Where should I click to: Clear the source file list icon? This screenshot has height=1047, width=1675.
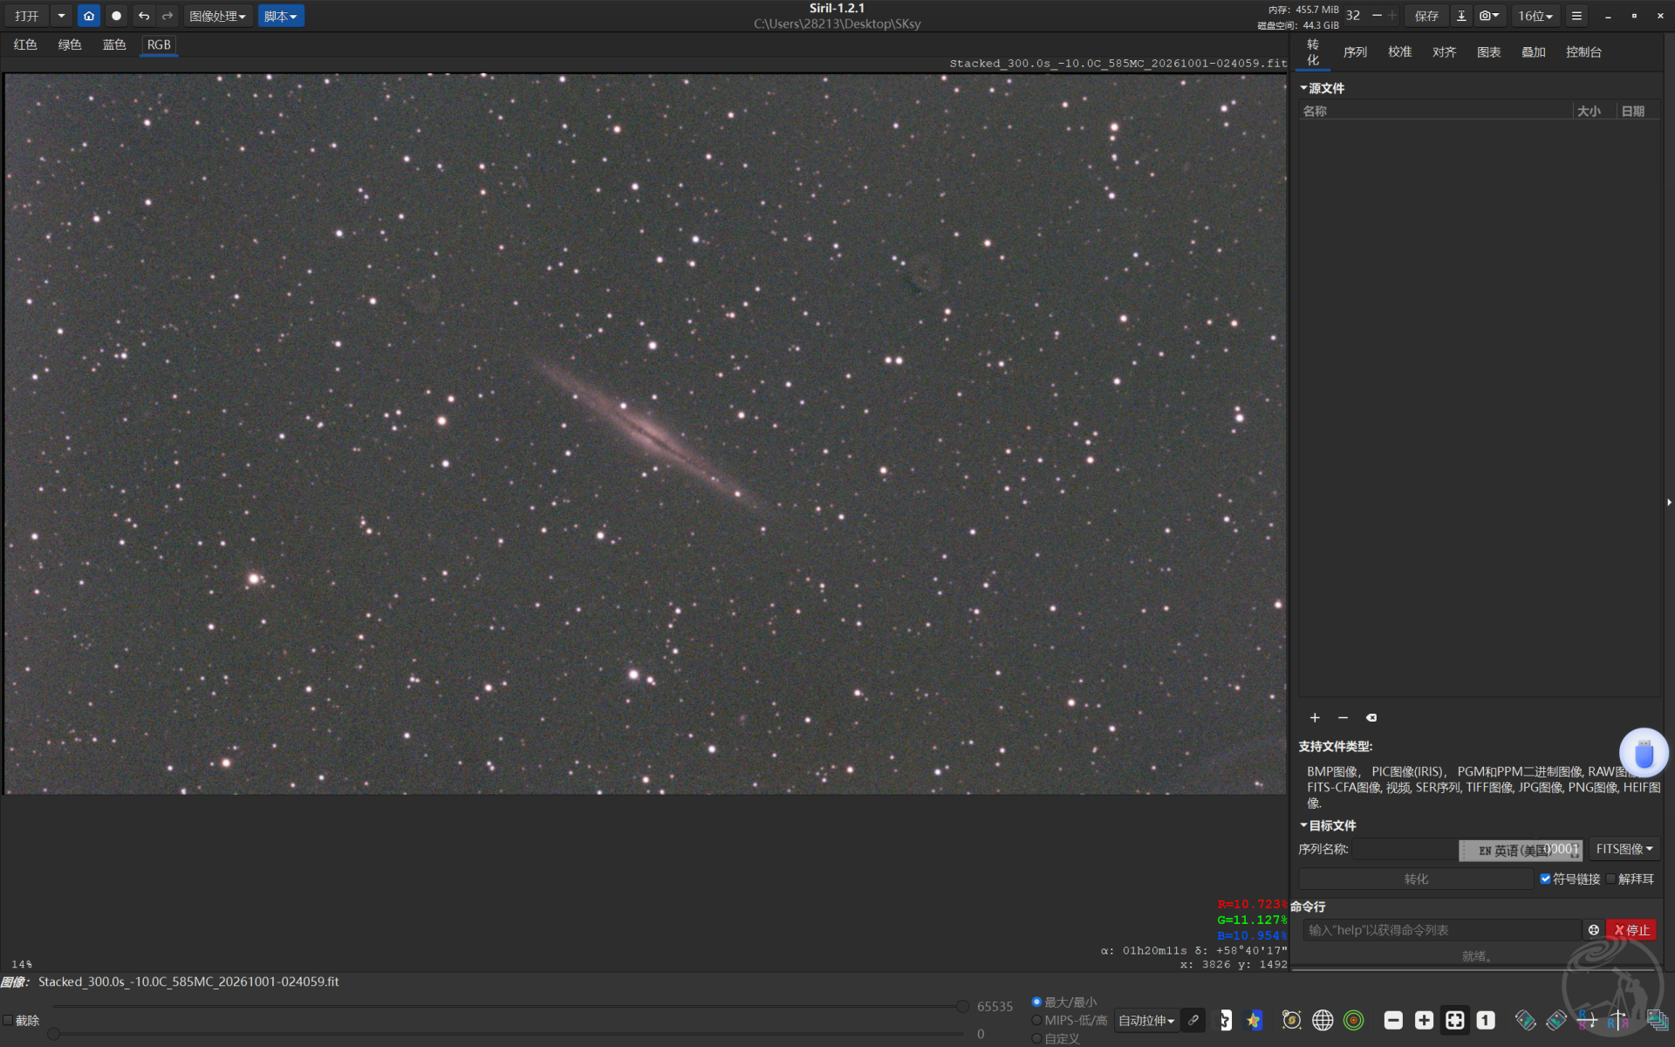click(x=1371, y=717)
